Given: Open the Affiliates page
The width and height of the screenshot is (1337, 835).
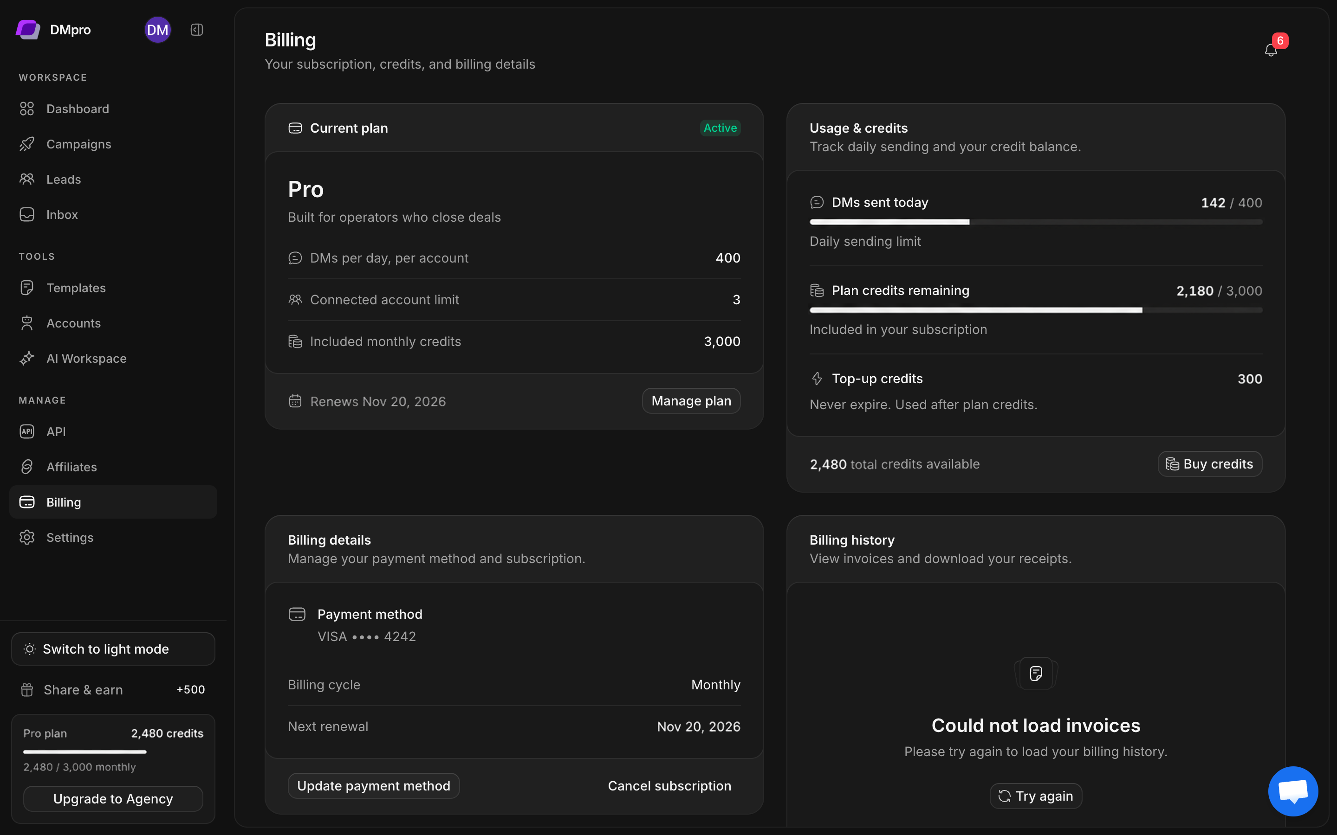Looking at the screenshot, I should pyautogui.click(x=113, y=467).
